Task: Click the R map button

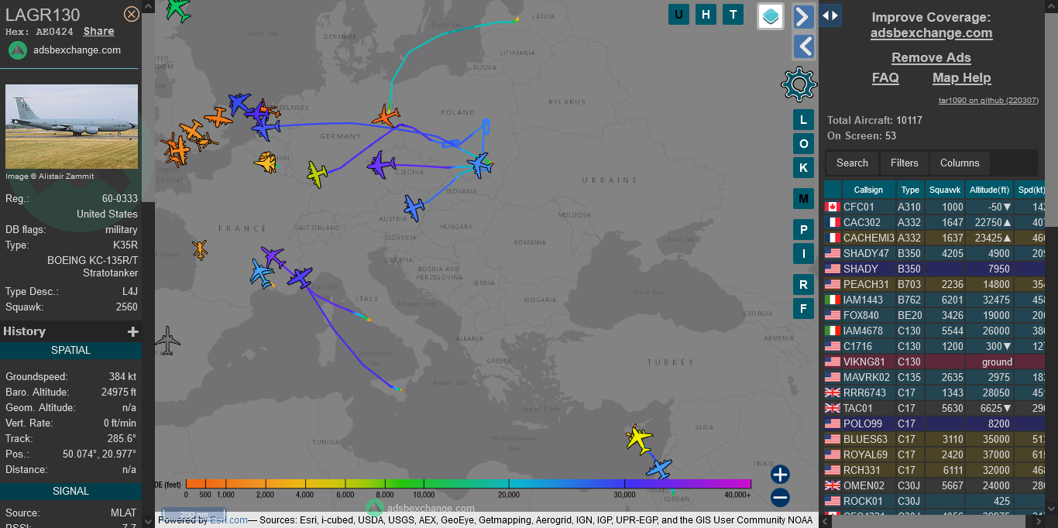Action: (803, 285)
